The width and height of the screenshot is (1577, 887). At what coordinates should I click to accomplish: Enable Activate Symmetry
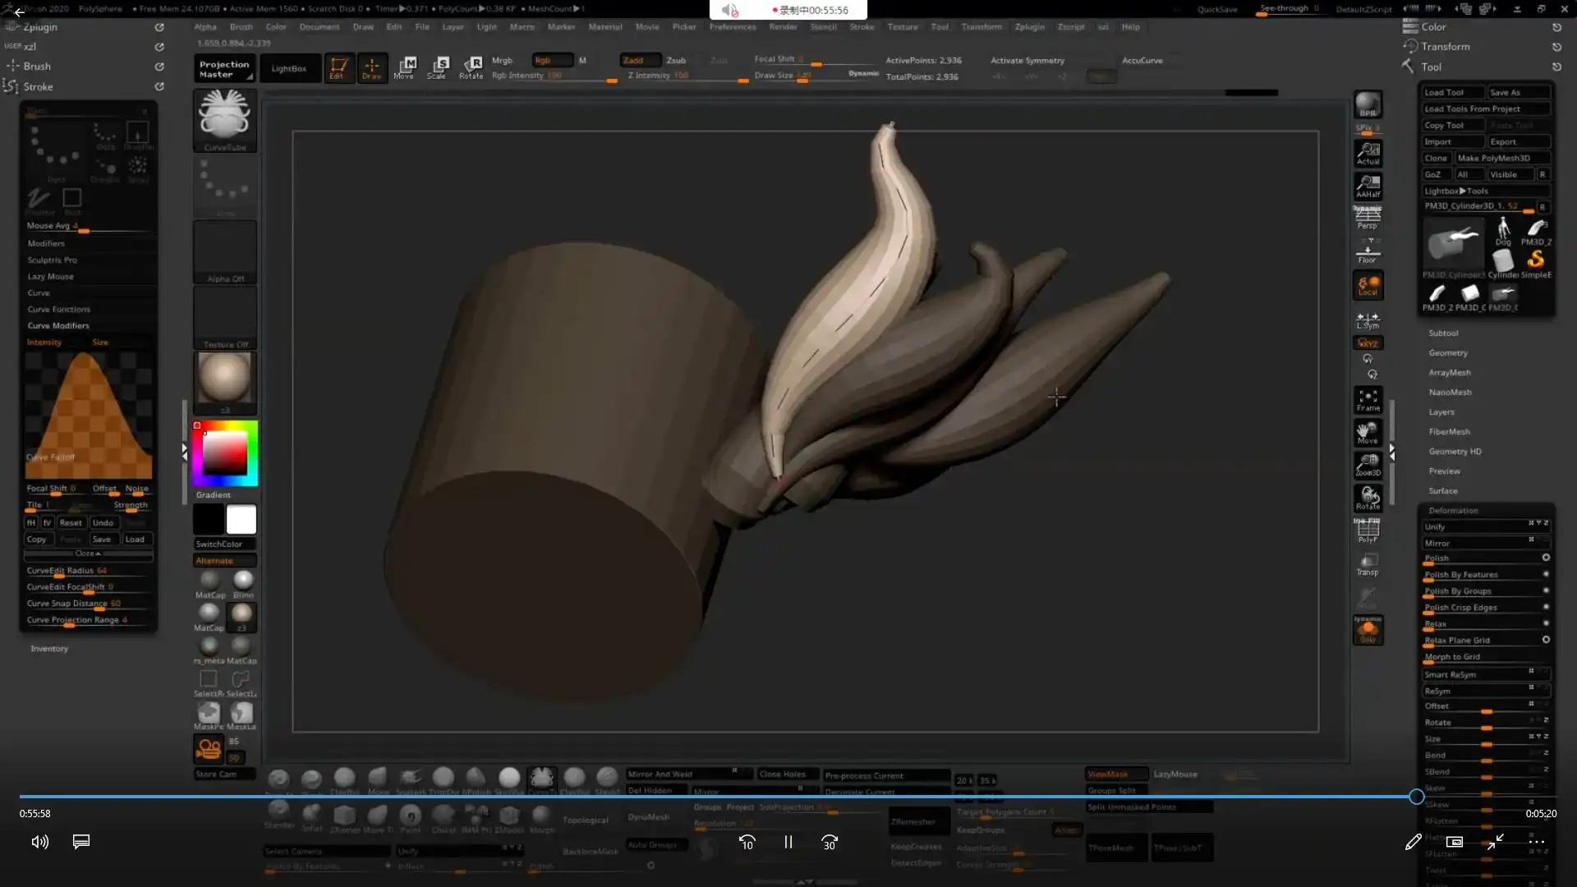(x=1028, y=60)
